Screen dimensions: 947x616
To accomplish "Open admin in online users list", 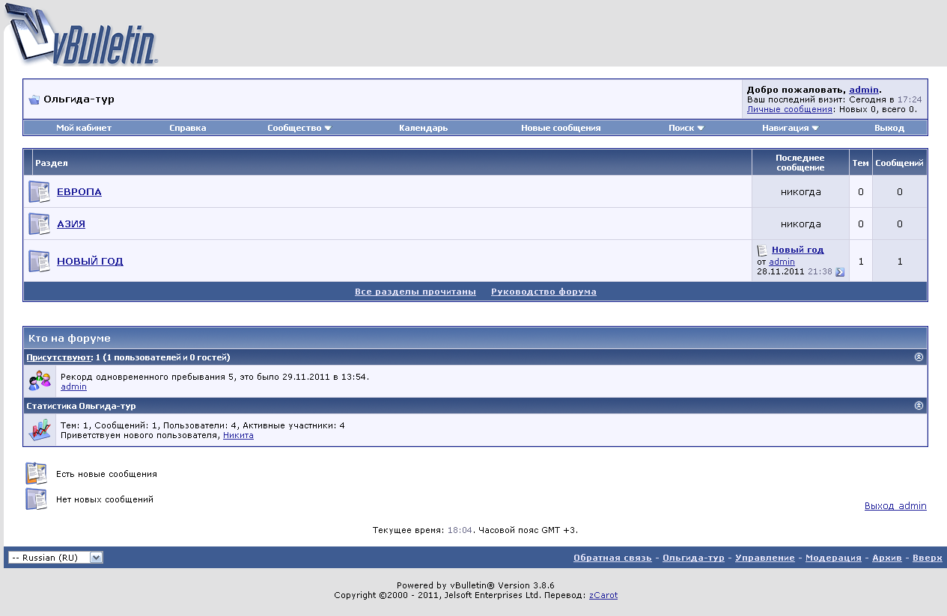I will click(x=73, y=386).
